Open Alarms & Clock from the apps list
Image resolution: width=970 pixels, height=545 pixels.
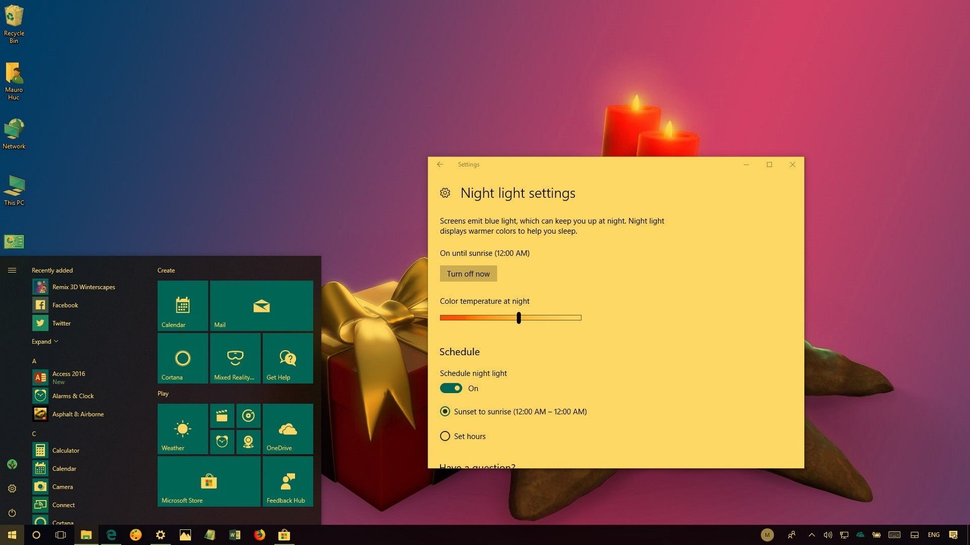[x=73, y=396]
